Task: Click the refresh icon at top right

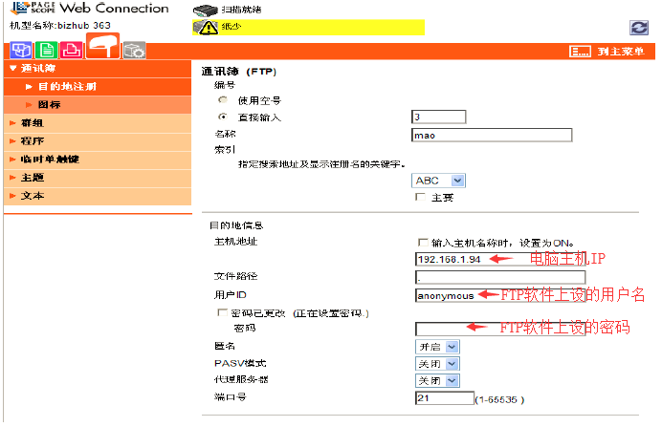Action: pyautogui.click(x=639, y=28)
